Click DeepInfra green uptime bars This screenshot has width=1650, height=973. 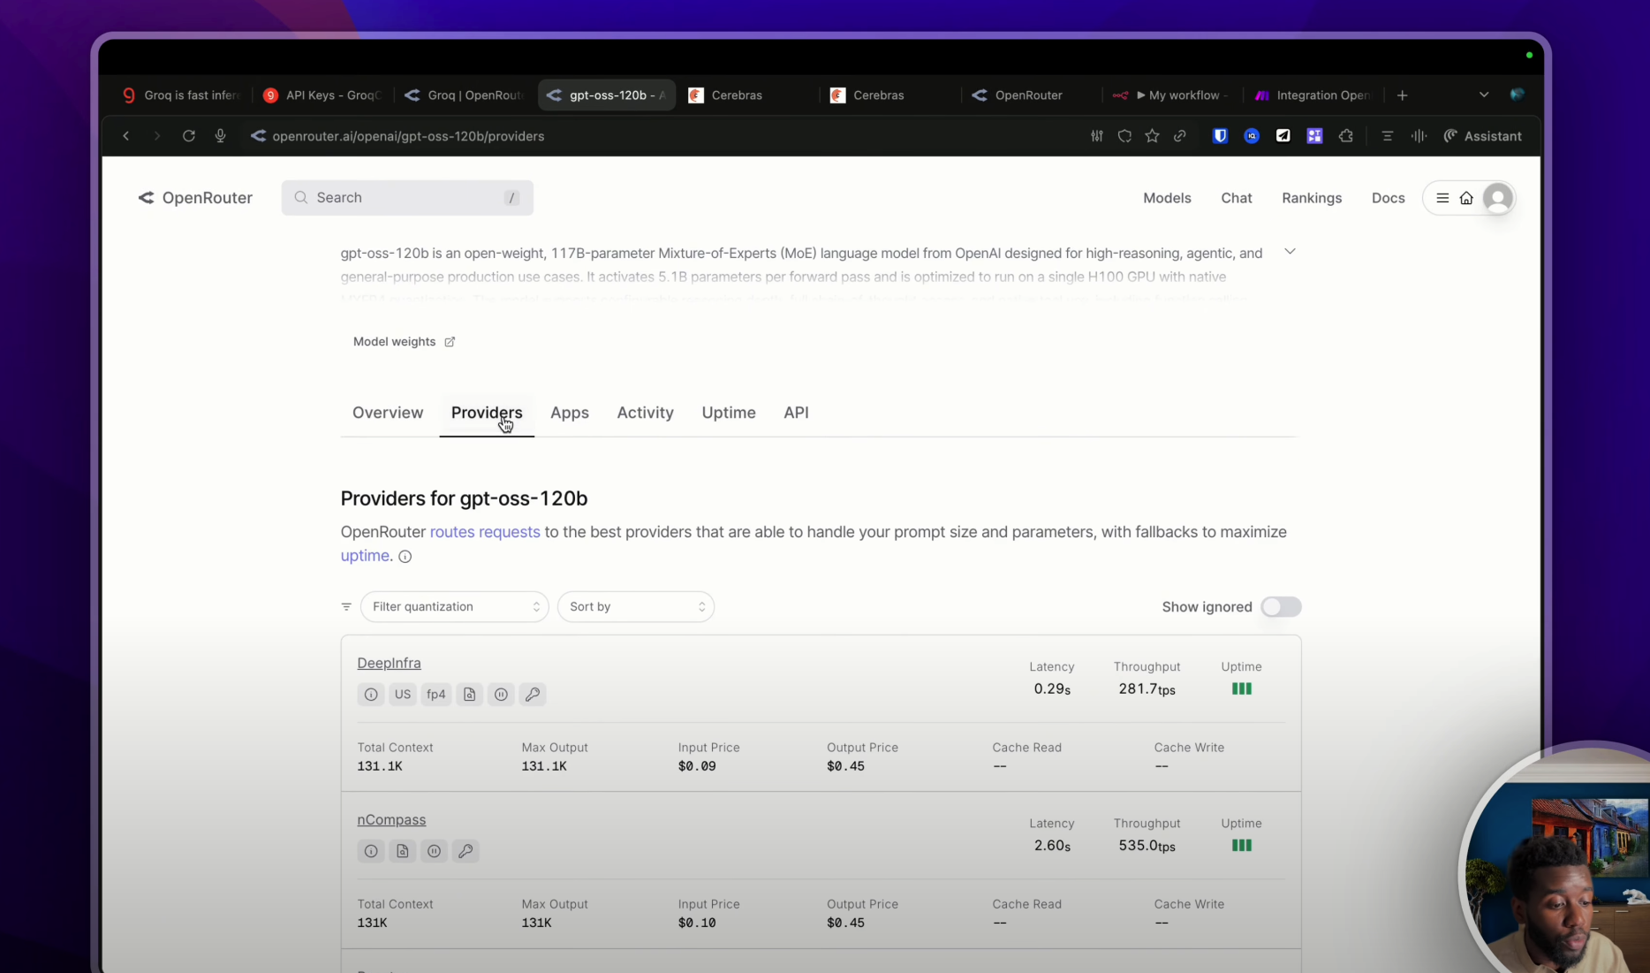[x=1241, y=689]
